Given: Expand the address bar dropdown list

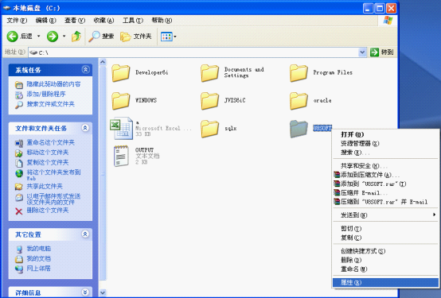Looking at the screenshot, I should coord(362,52).
